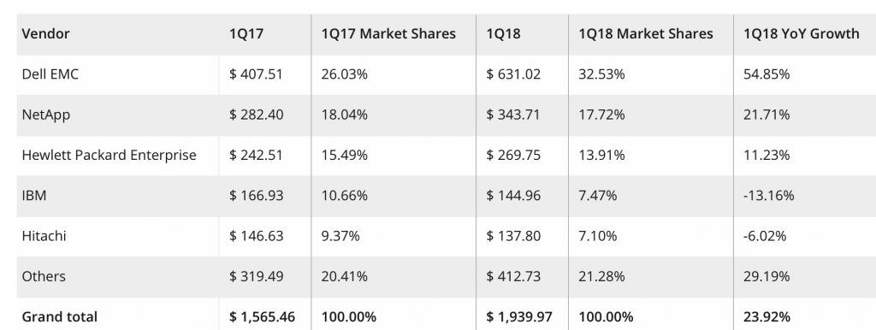This screenshot has width=876, height=330.
Task: Click the 1Q17 Market Shares header
Action: [x=388, y=33]
